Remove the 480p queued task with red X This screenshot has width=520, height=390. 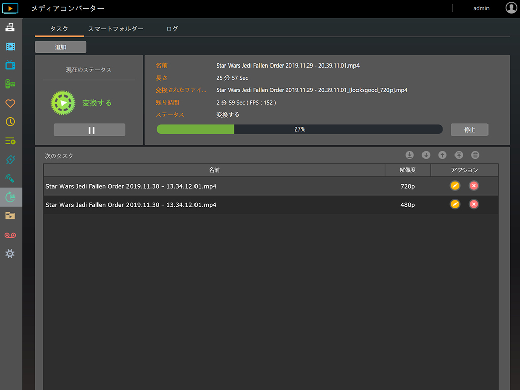[474, 204]
